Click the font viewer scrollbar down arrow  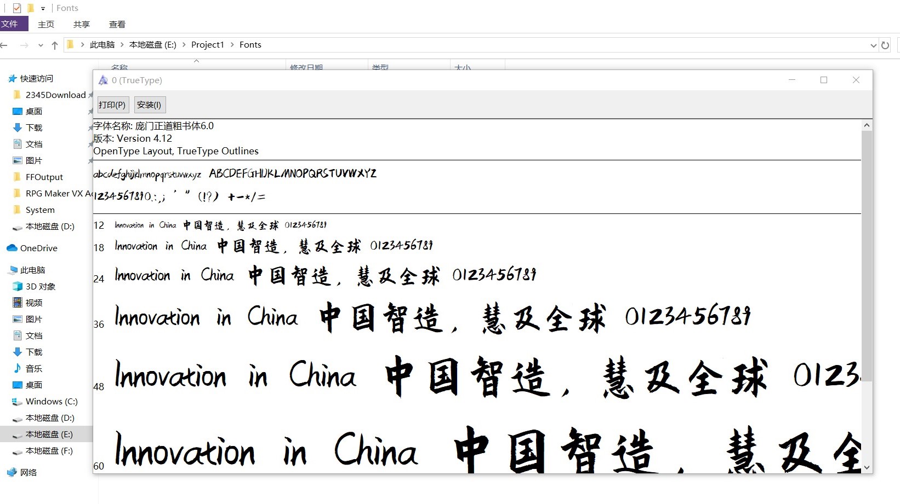point(867,467)
